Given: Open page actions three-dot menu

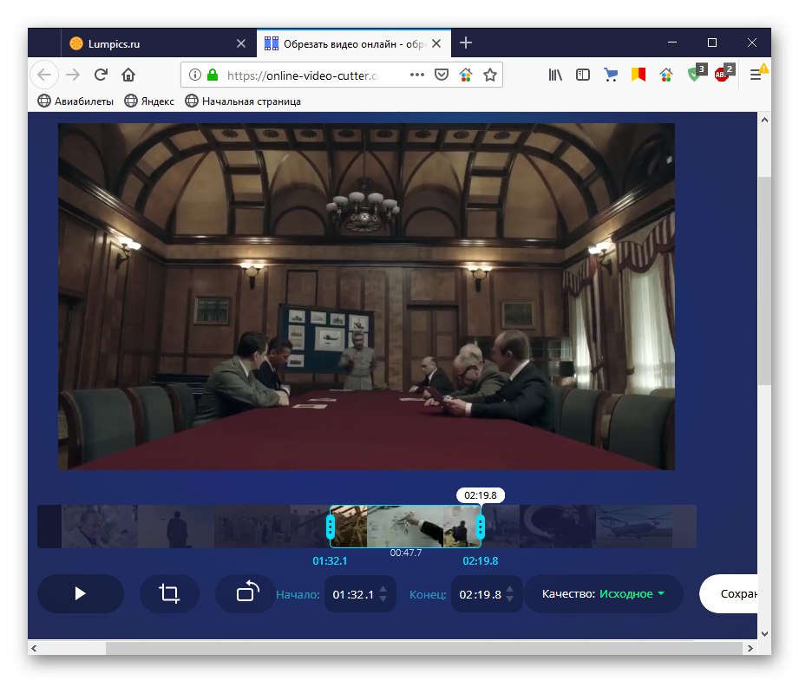Looking at the screenshot, I should pos(416,75).
